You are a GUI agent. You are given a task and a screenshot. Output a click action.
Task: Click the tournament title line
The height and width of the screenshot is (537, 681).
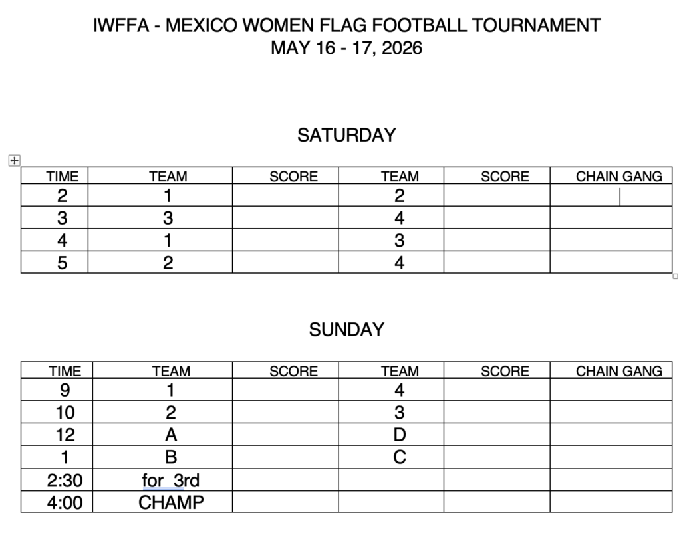point(346,25)
